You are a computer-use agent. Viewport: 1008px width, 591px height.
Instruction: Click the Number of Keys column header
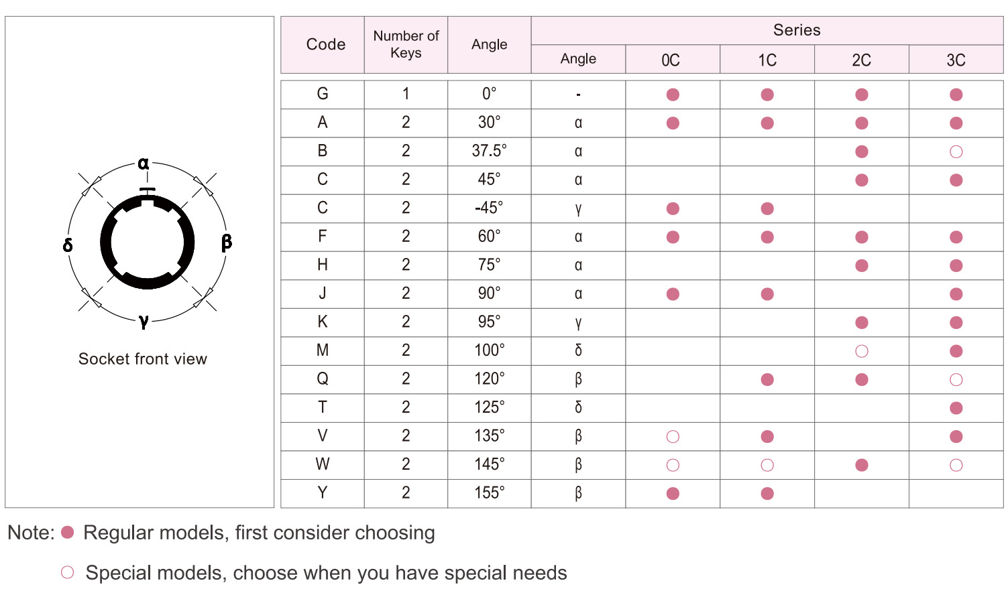coord(406,44)
